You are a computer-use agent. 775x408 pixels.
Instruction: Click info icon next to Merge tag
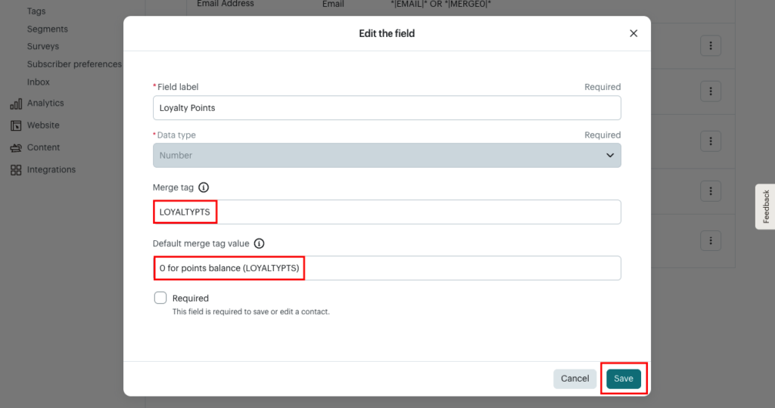[x=204, y=188]
